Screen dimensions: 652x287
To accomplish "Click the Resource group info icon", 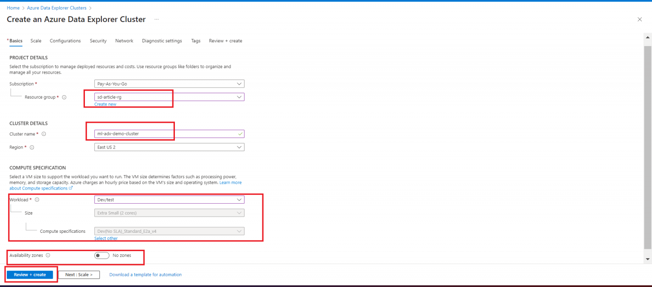I will [x=64, y=97].
